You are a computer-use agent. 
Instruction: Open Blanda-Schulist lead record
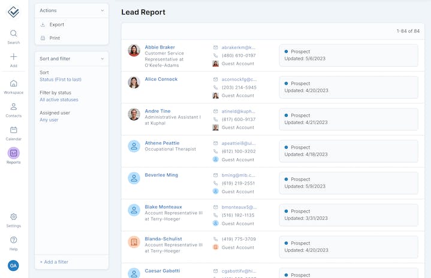[x=163, y=239]
